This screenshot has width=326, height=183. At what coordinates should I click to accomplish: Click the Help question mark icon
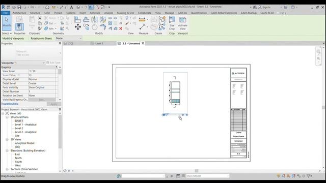(293, 7)
